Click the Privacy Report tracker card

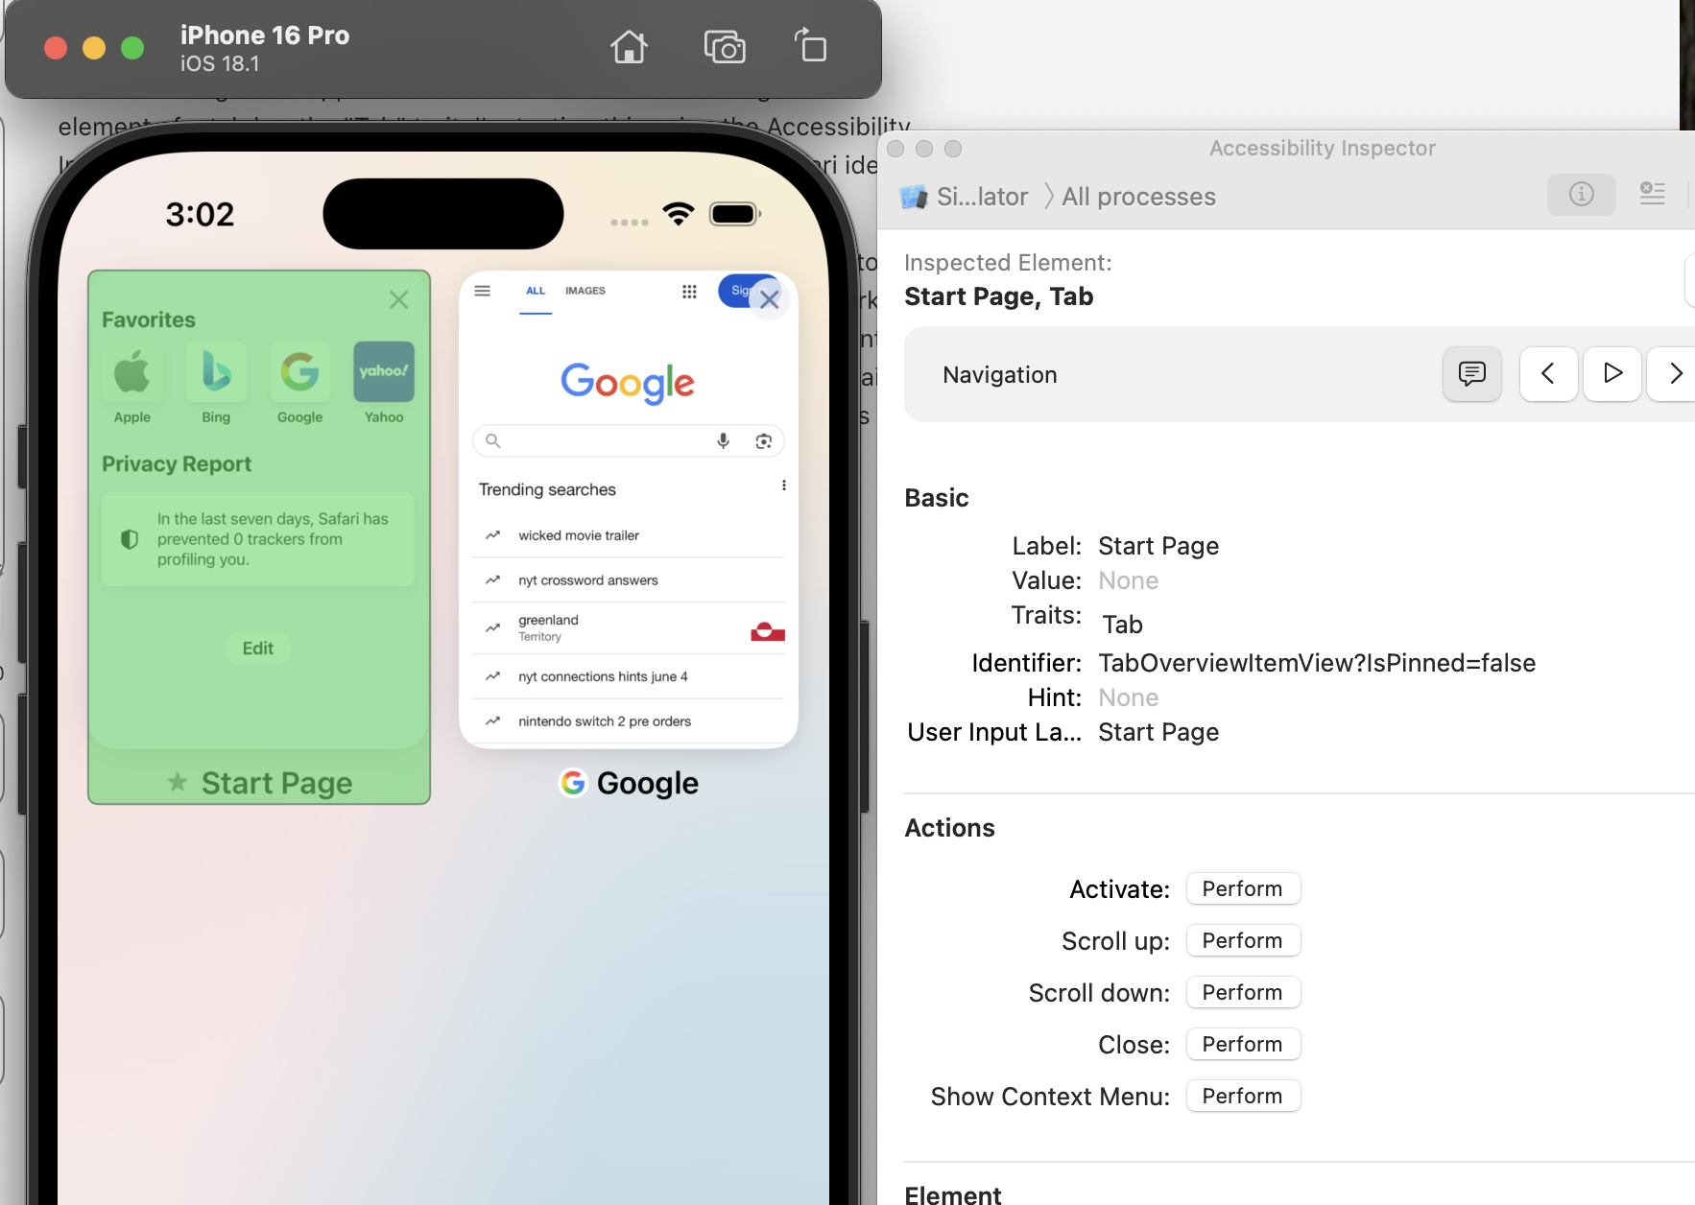click(258, 539)
